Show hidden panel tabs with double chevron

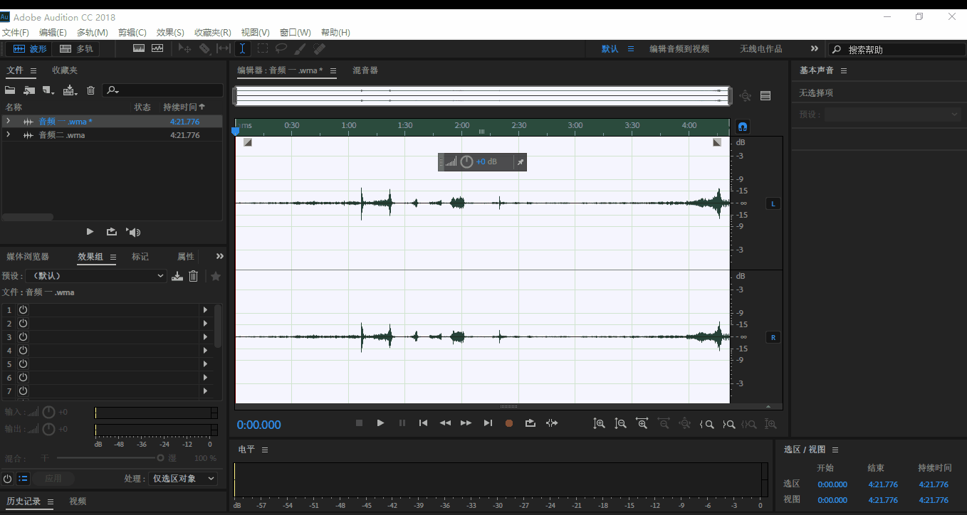(220, 256)
